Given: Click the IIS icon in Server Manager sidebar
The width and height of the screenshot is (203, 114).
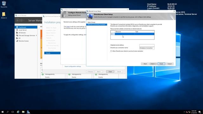Looking at the screenshot, I should point(17,38).
